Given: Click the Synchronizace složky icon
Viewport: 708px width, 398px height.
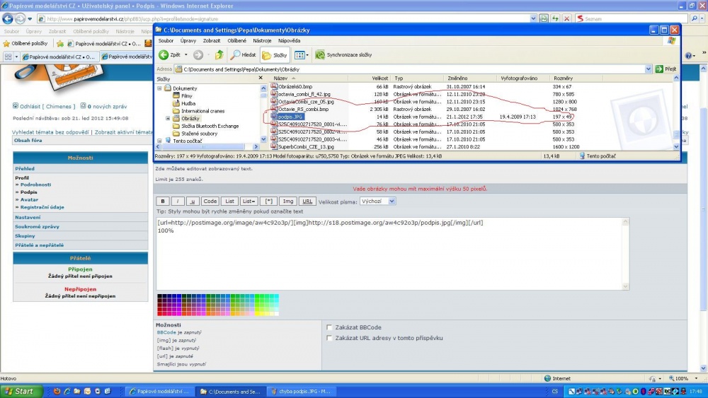Looking at the screenshot, I should [x=320, y=55].
